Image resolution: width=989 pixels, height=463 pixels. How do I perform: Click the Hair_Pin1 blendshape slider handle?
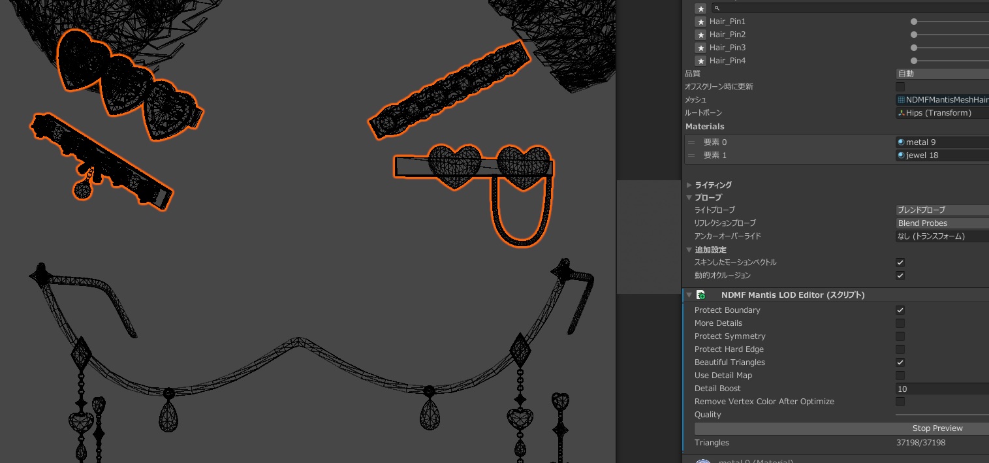tap(914, 22)
